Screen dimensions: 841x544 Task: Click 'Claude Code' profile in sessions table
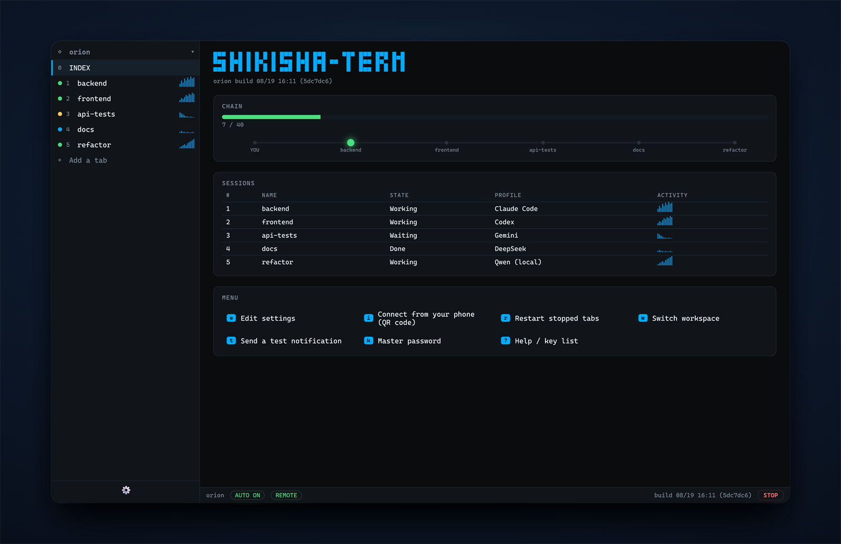[x=516, y=209]
